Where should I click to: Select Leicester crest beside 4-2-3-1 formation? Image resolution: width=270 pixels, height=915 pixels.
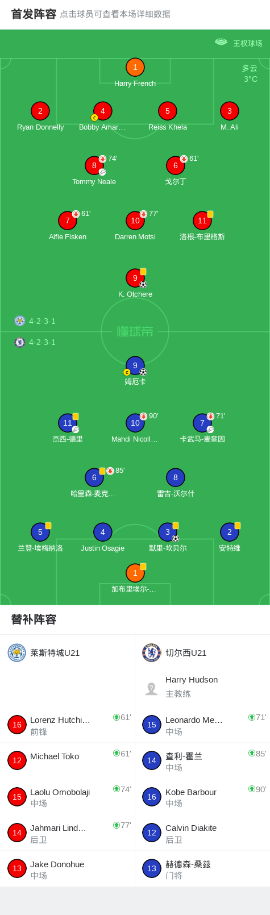click(x=20, y=321)
